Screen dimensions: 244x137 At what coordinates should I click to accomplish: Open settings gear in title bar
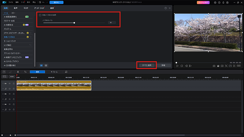coord(215,2)
